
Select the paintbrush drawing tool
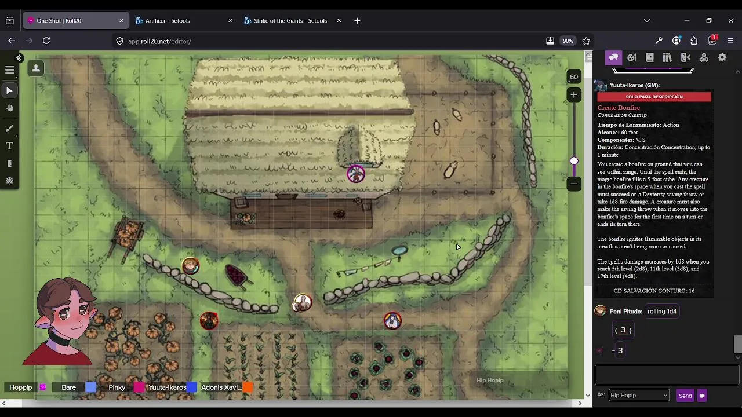tap(10, 128)
